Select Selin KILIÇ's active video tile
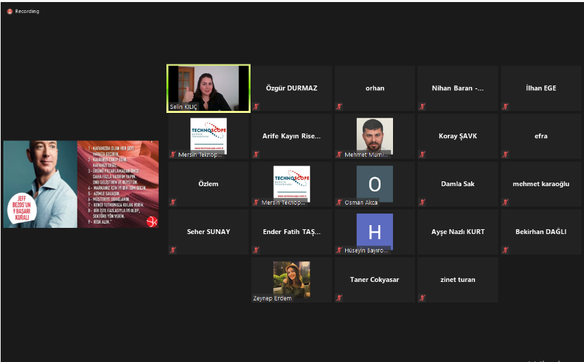The image size is (584, 362). [208, 88]
